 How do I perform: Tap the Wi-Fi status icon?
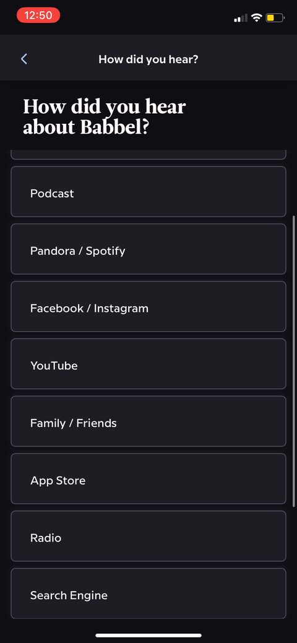pos(257,17)
